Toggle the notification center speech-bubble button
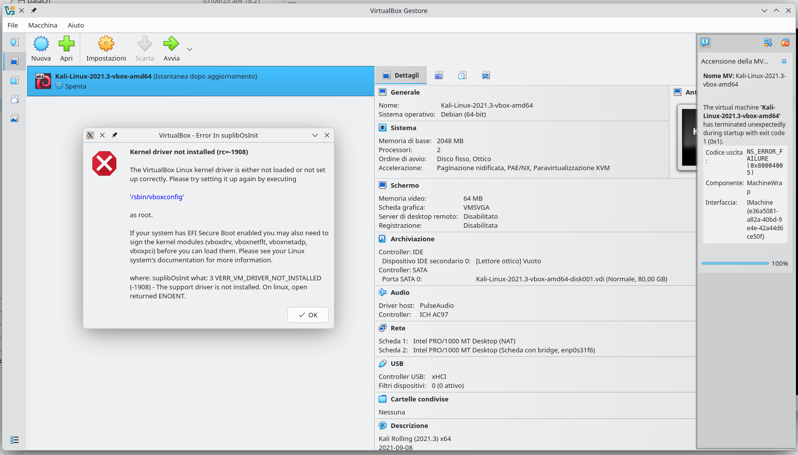This screenshot has height=455, width=798. click(x=705, y=43)
